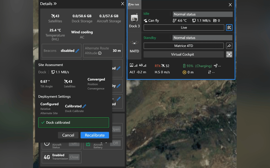Click the Cancel button
The height and width of the screenshot is (168, 270).
[68, 135]
